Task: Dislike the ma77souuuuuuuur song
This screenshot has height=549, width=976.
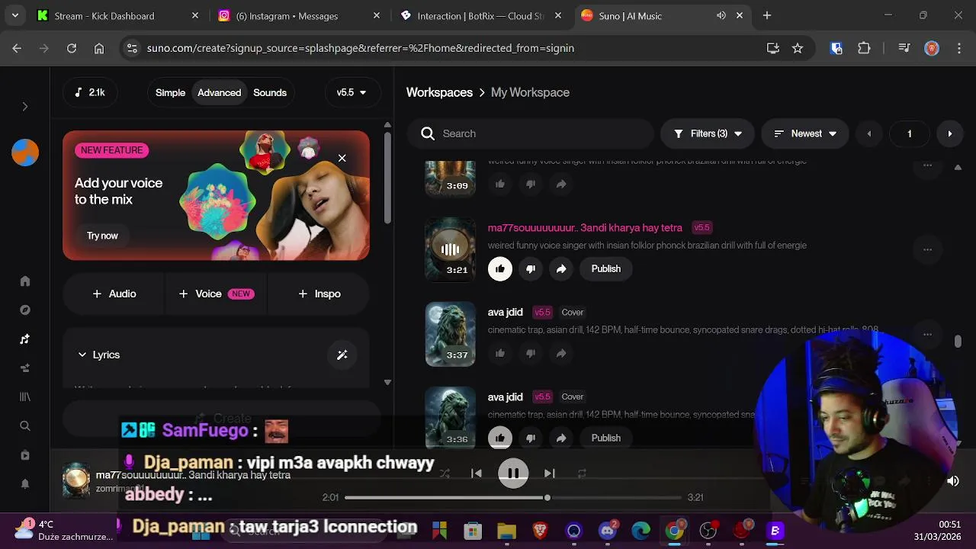Action: click(x=531, y=268)
